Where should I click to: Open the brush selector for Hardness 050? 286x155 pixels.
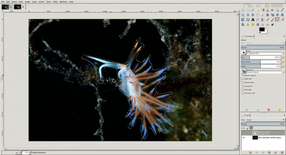(243, 53)
